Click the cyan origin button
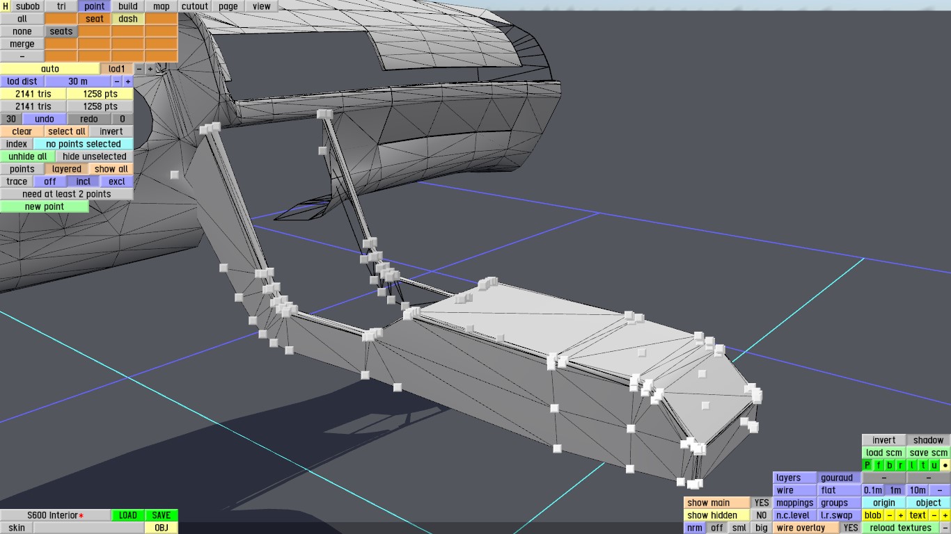 point(884,503)
